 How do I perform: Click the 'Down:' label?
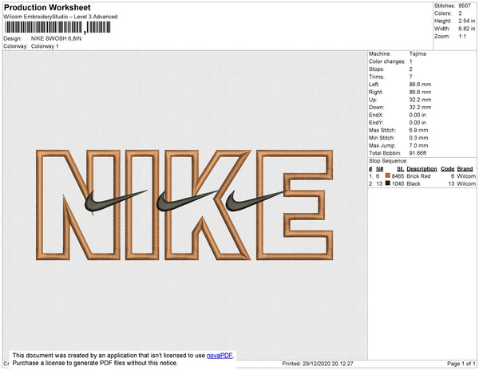coord(376,108)
